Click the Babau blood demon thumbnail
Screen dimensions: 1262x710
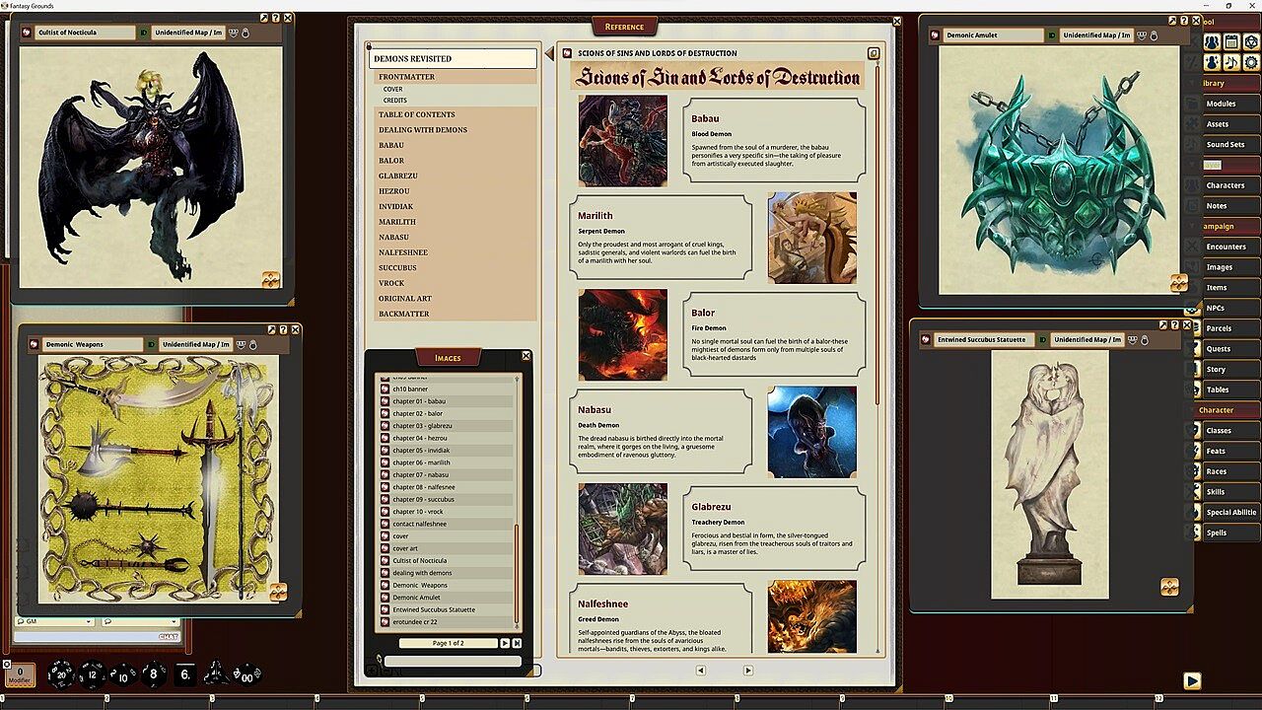[x=623, y=141]
